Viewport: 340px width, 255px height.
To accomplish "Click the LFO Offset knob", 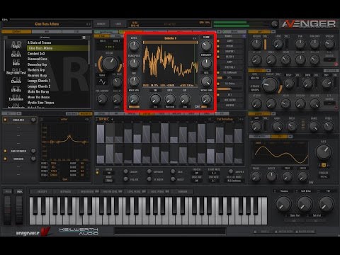I will coord(271,176).
